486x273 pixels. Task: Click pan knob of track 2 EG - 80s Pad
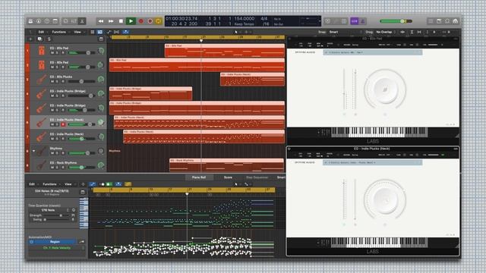pyautogui.click(x=100, y=65)
